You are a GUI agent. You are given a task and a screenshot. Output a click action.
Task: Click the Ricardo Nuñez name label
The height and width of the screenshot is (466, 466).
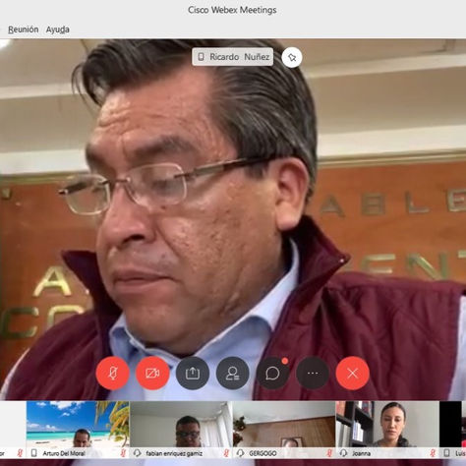(x=233, y=57)
